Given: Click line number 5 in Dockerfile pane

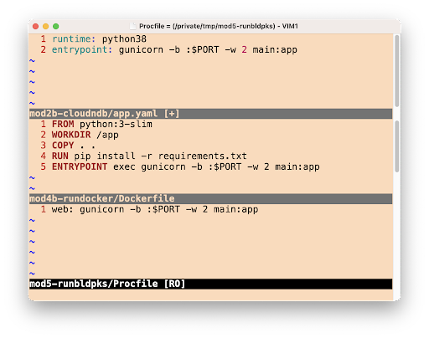Looking at the screenshot, I should click(x=44, y=166).
